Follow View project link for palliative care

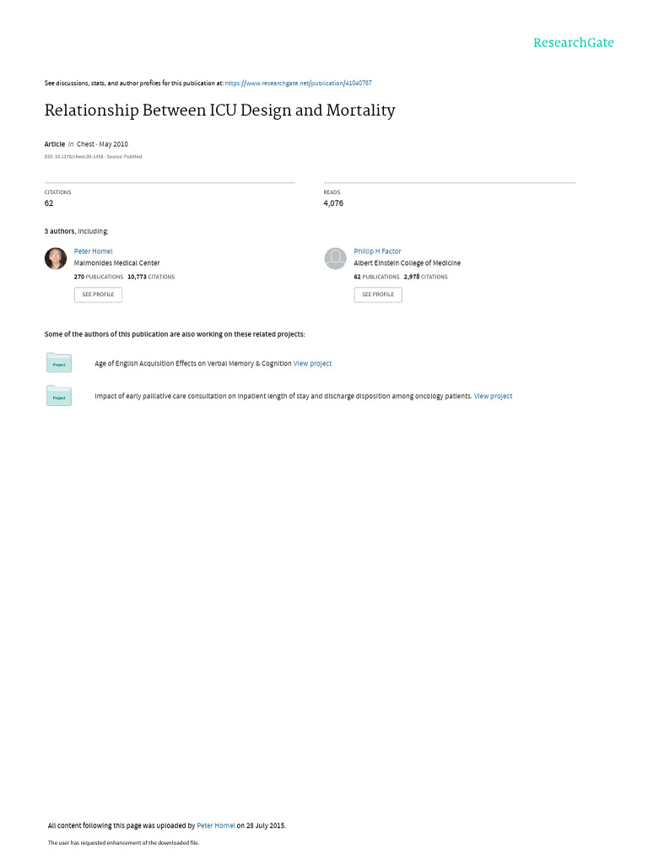[x=493, y=396]
